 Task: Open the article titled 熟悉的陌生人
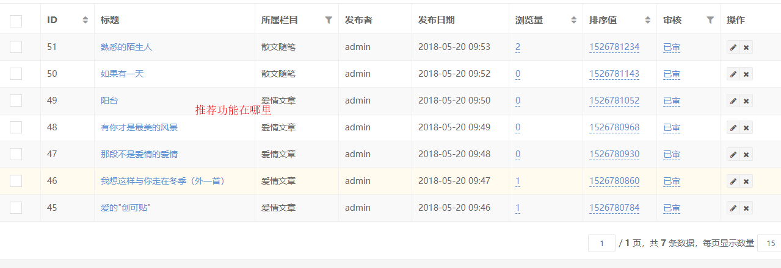(126, 47)
